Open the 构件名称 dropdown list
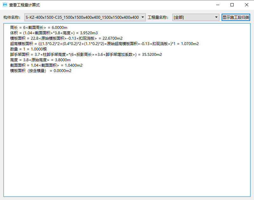 [85, 17]
